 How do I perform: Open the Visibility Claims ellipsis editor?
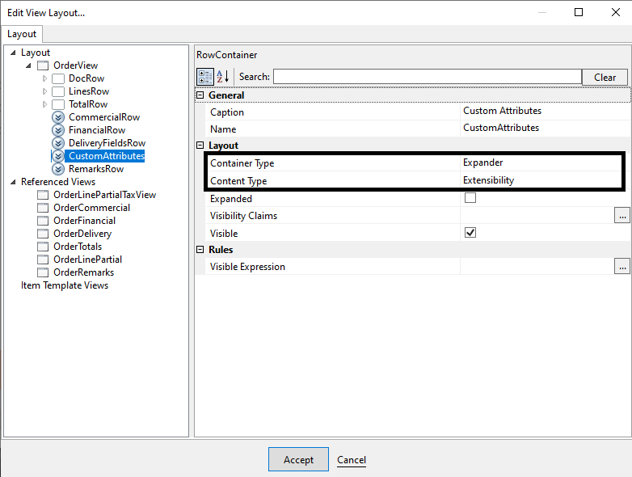[622, 215]
